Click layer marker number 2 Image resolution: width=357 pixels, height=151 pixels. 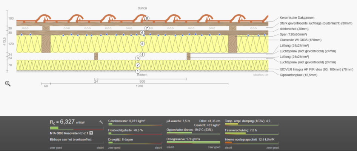(x=138, y=65)
